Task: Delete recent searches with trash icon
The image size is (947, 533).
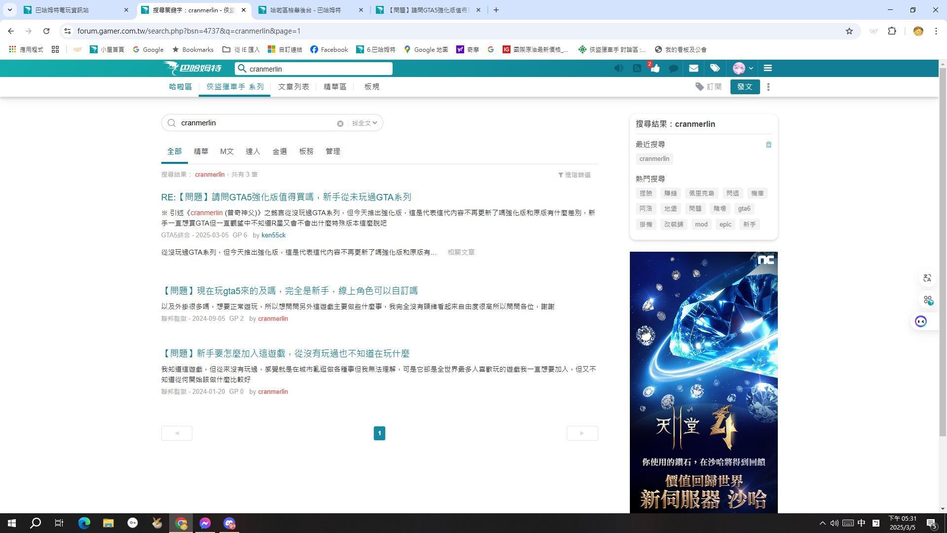Action: [x=768, y=145]
